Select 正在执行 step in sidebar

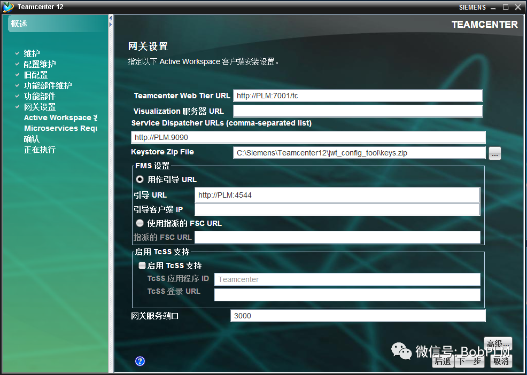40,150
